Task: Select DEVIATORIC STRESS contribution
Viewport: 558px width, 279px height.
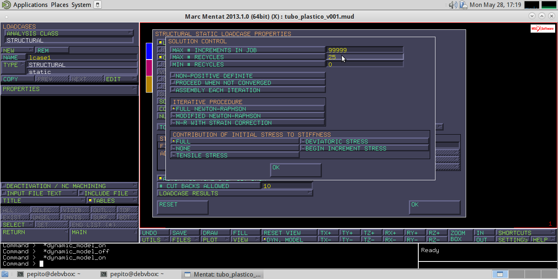Action: tap(364, 141)
